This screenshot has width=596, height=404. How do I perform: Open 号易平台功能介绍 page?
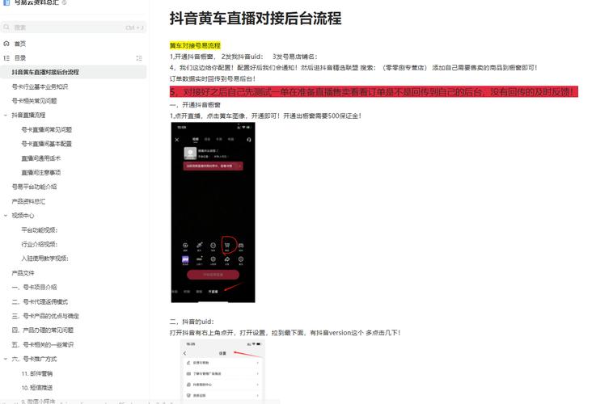34,187
